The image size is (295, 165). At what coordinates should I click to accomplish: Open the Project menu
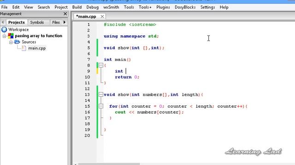61,7
